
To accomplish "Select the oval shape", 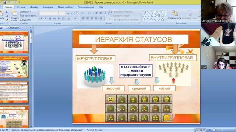I will pos(159,12).
